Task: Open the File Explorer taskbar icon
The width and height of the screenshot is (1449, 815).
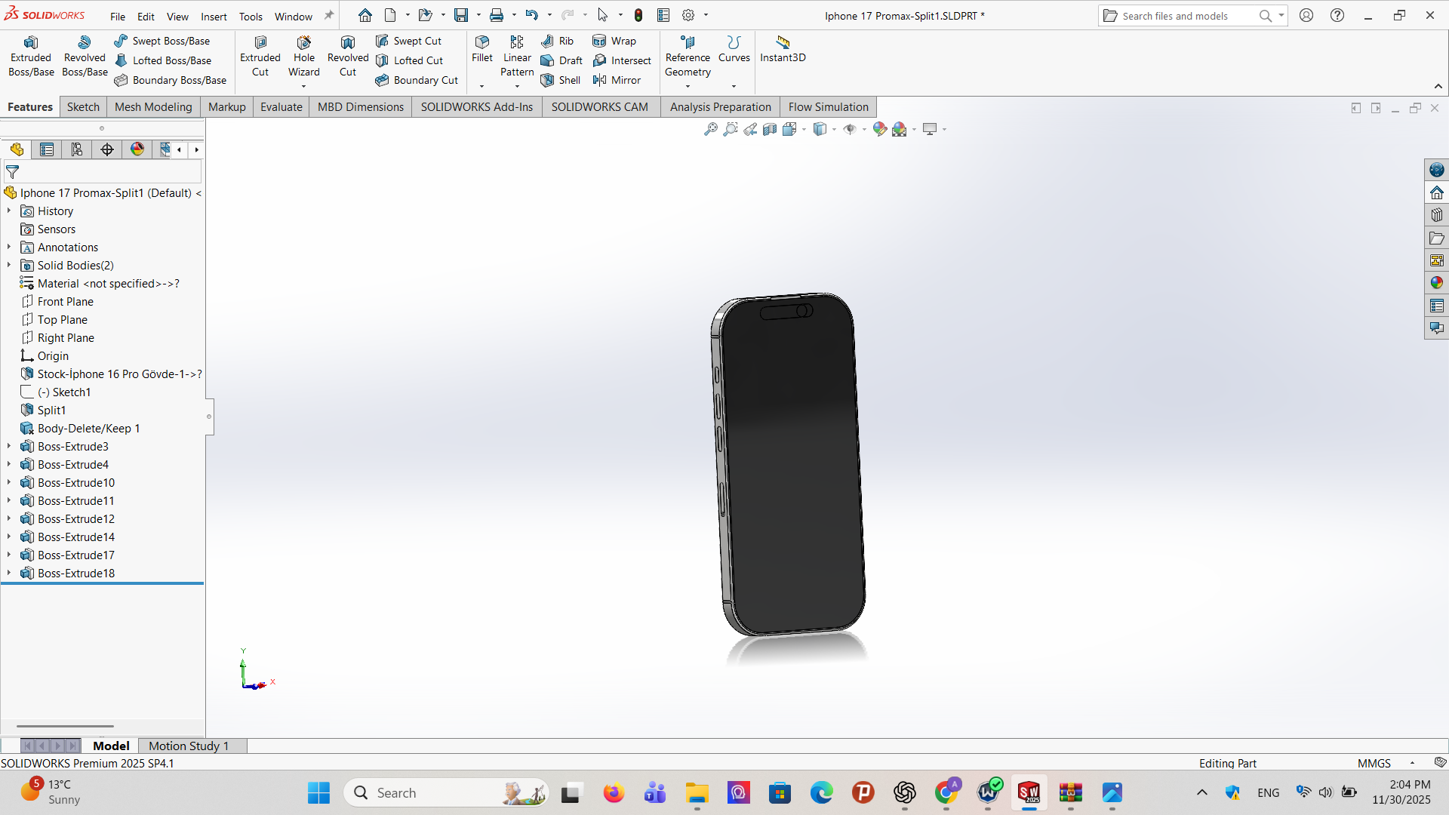Action: (697, 793)
